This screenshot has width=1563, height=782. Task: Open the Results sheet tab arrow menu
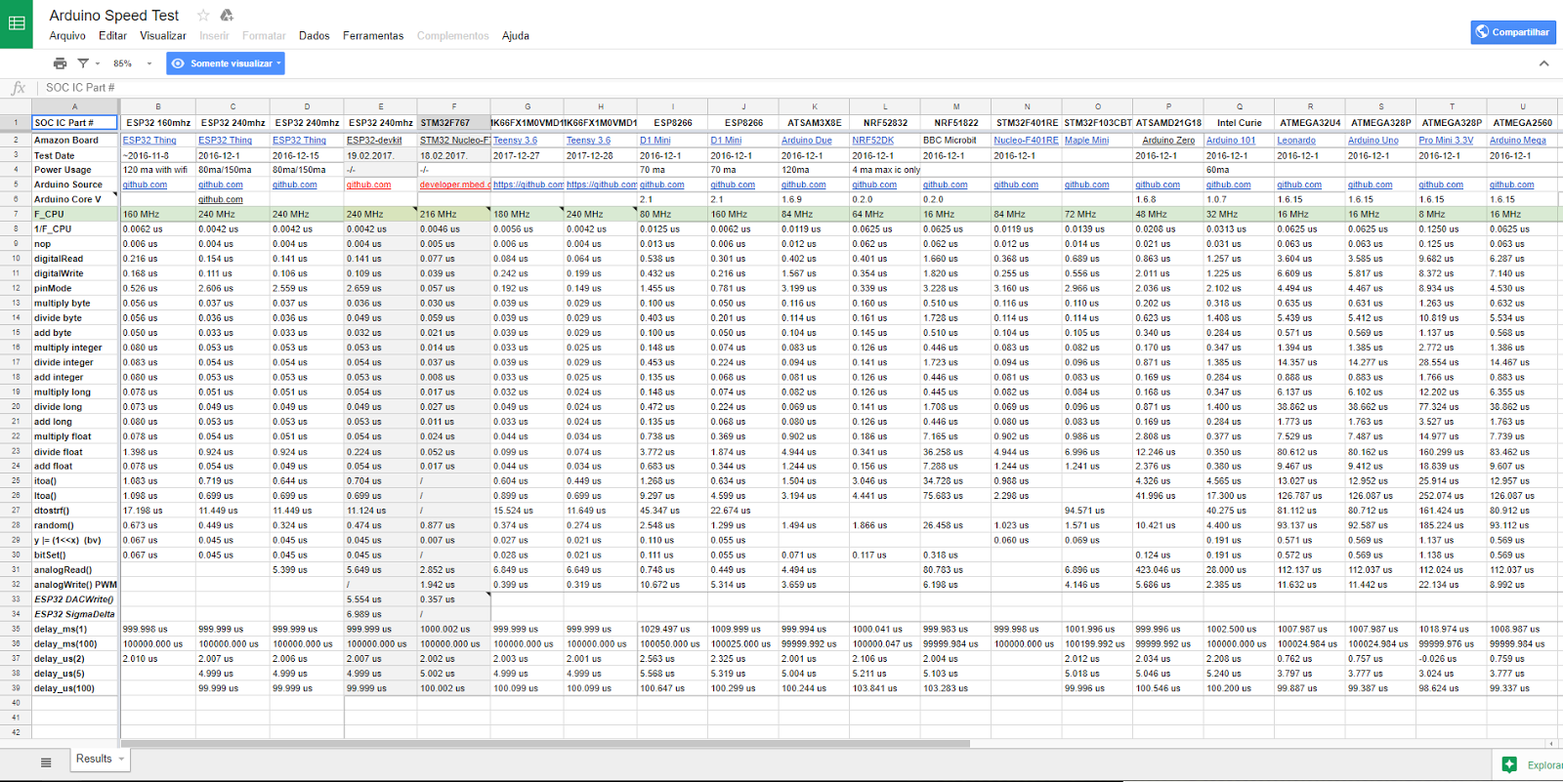click(122, 760)
